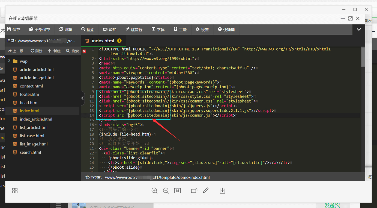Open 主题 theme menu
This screenshot has height=208, width=377.
(x=180, y=30)
